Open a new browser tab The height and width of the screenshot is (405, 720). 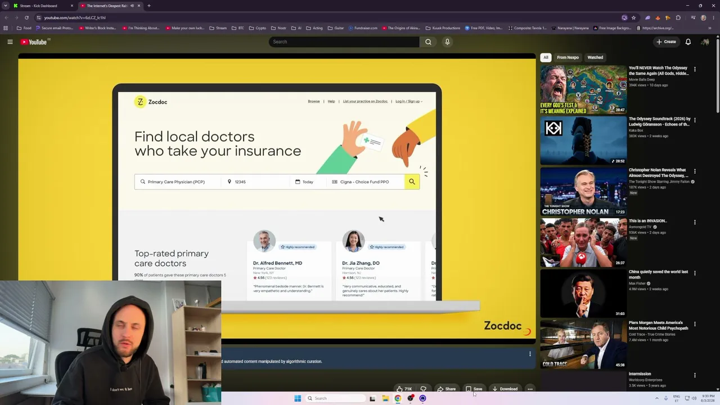(x=148, y=6)
